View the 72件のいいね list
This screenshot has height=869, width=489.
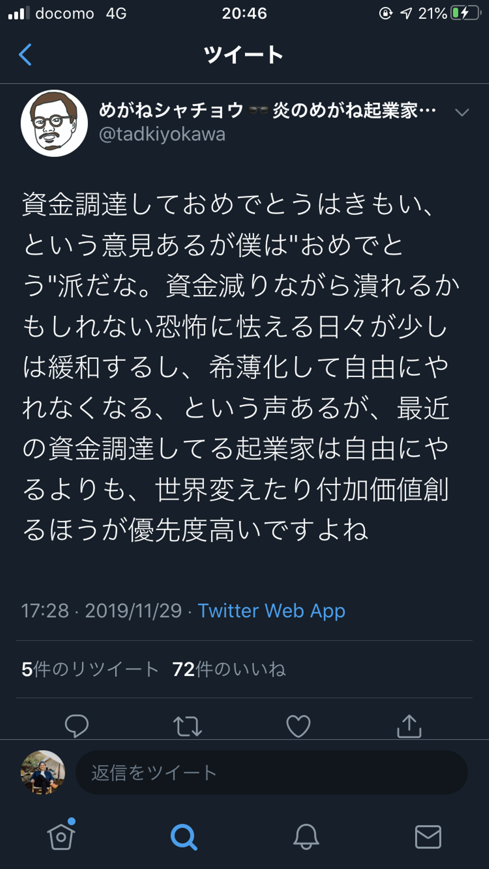coord(229,669)
